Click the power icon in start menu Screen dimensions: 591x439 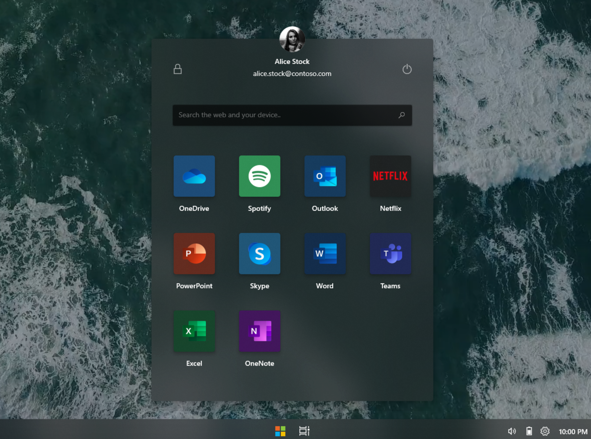407,69
